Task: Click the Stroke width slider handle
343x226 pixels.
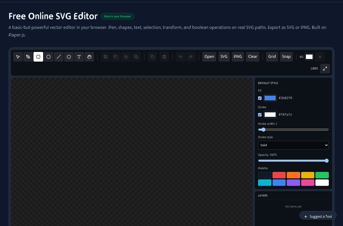Action: coord(263,130)
